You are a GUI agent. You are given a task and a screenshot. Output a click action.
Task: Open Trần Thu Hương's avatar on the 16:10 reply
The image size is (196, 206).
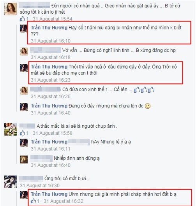click(x=24, y=28)
